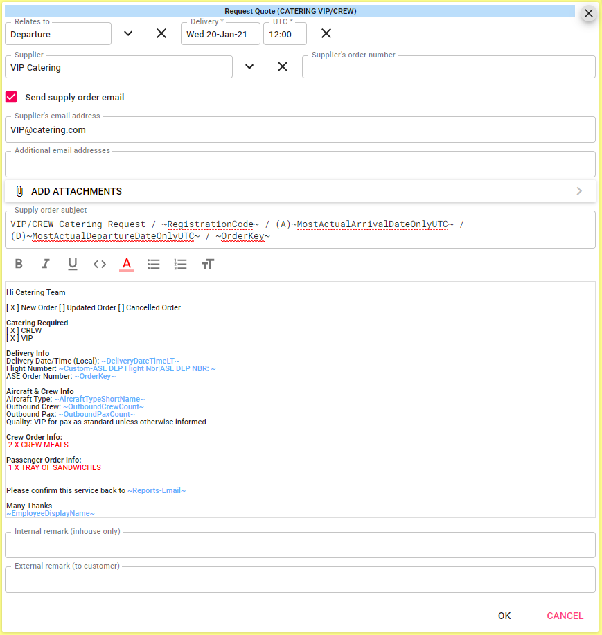Image resolution: width=602 pixels, height=635 pixels.
Task: Open the Relates to dropdown arrow
Action: (128, 34)
